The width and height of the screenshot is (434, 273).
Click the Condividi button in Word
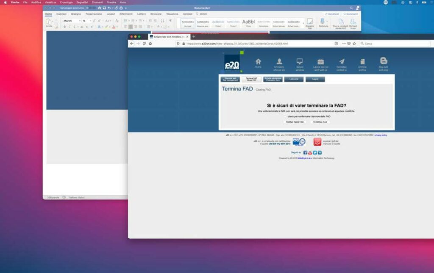(x=332, y=14)
